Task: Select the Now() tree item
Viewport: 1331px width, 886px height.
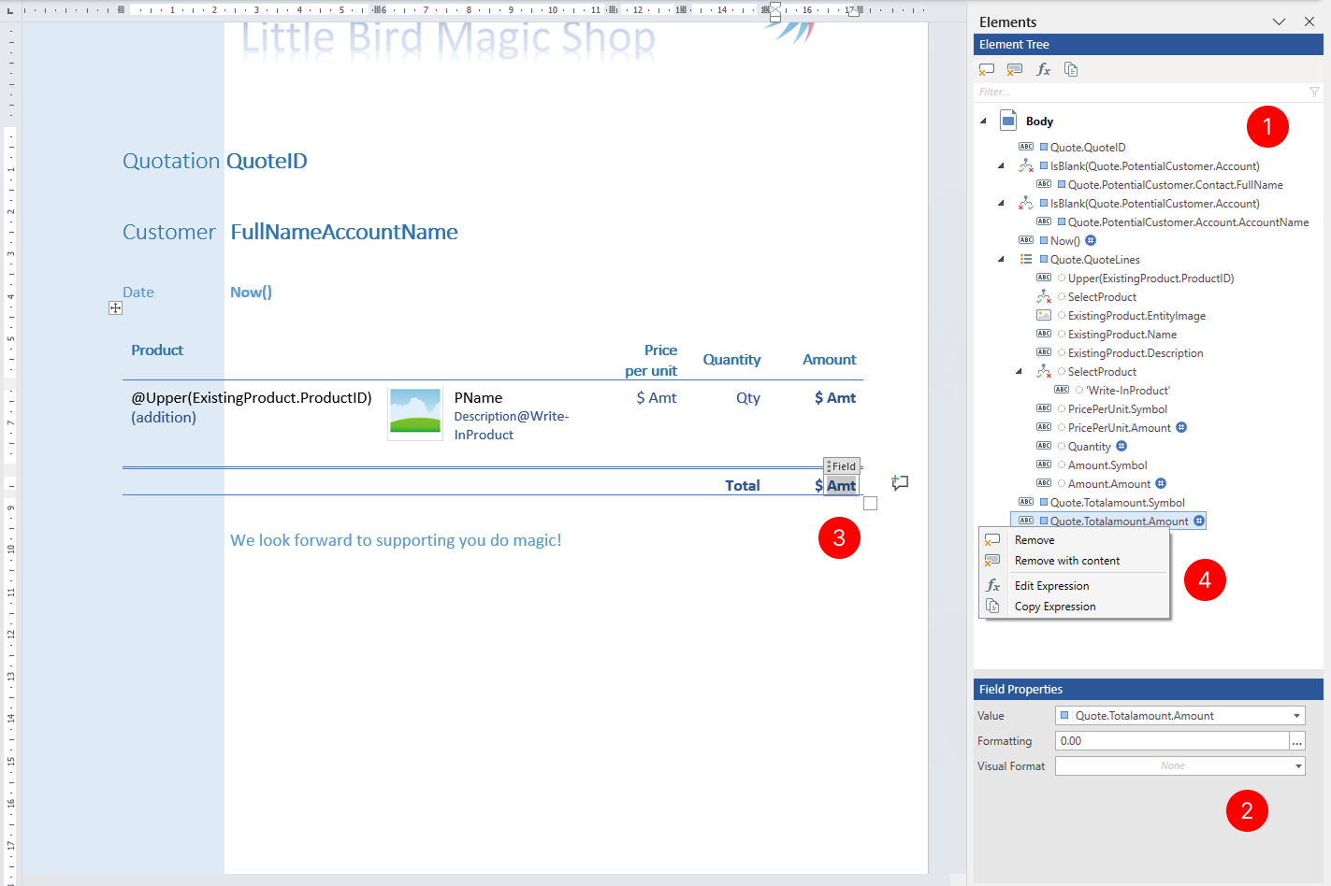Action: [1064, 240]
